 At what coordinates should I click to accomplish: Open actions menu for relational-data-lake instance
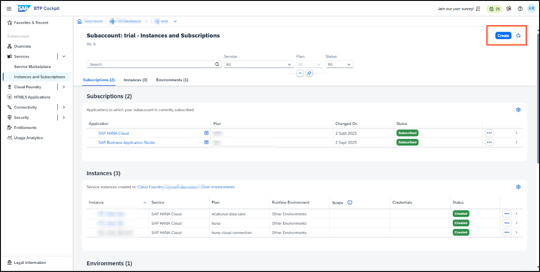click(507, 213)
